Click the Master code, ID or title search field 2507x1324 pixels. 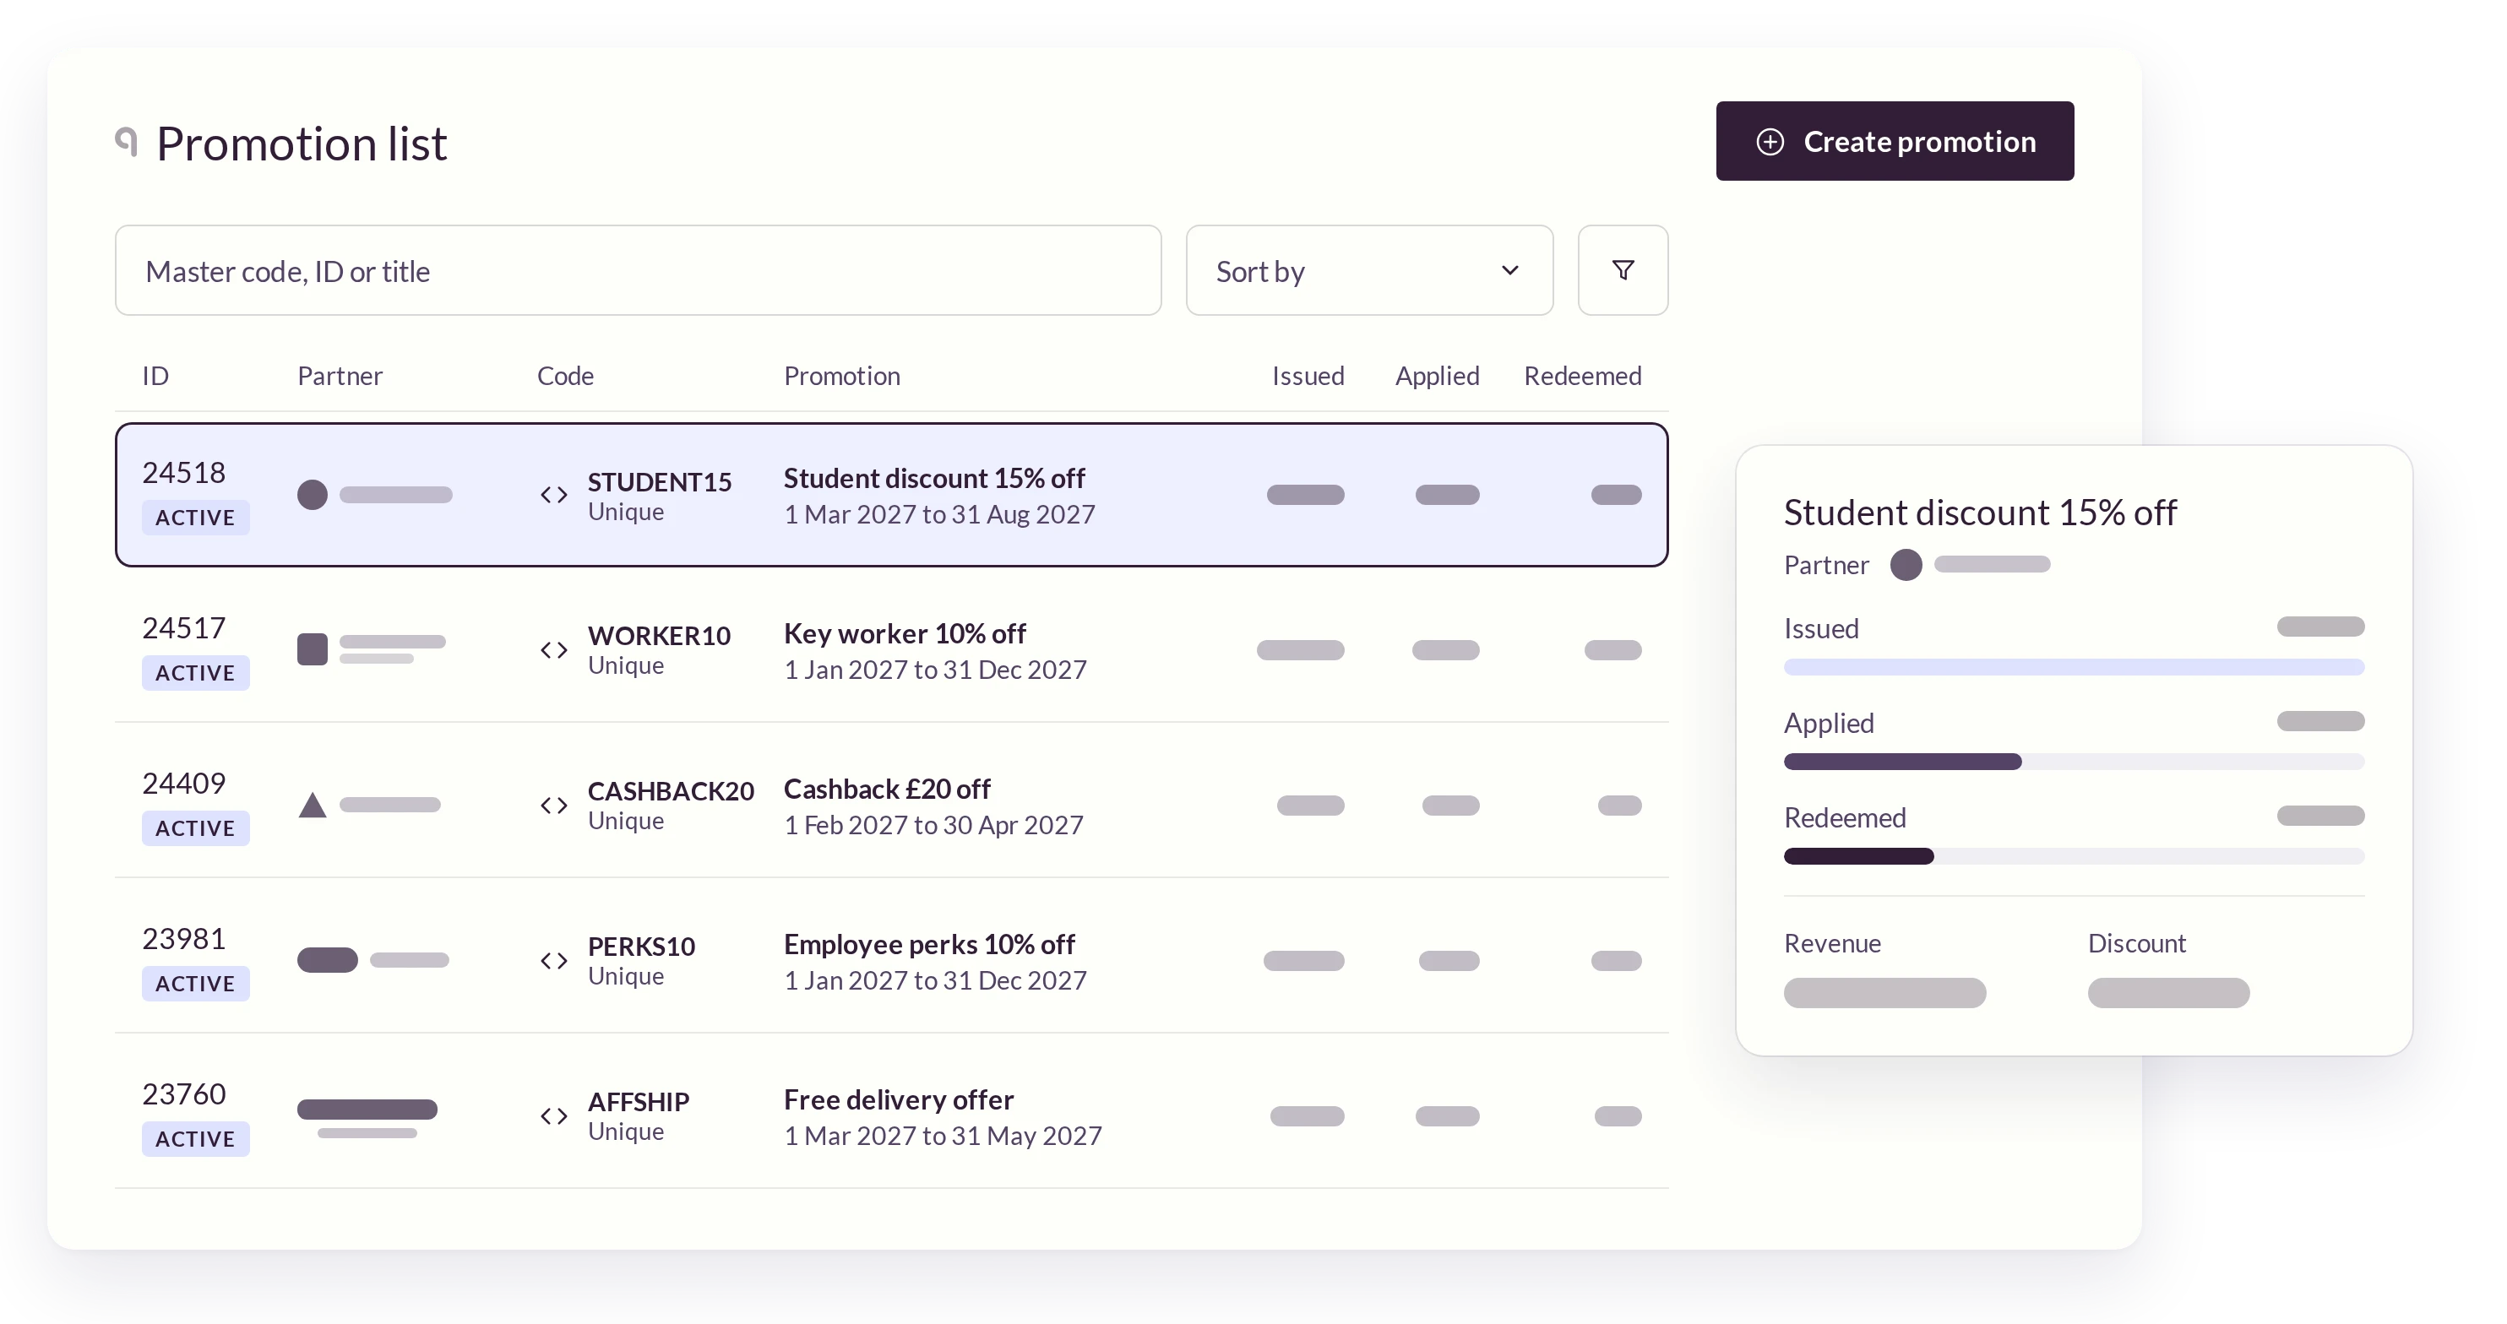(639, 270)
